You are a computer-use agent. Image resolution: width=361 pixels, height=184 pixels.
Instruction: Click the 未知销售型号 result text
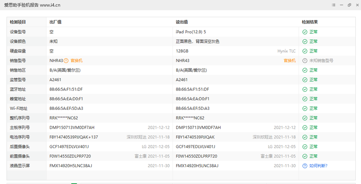(x=321, y=61)
